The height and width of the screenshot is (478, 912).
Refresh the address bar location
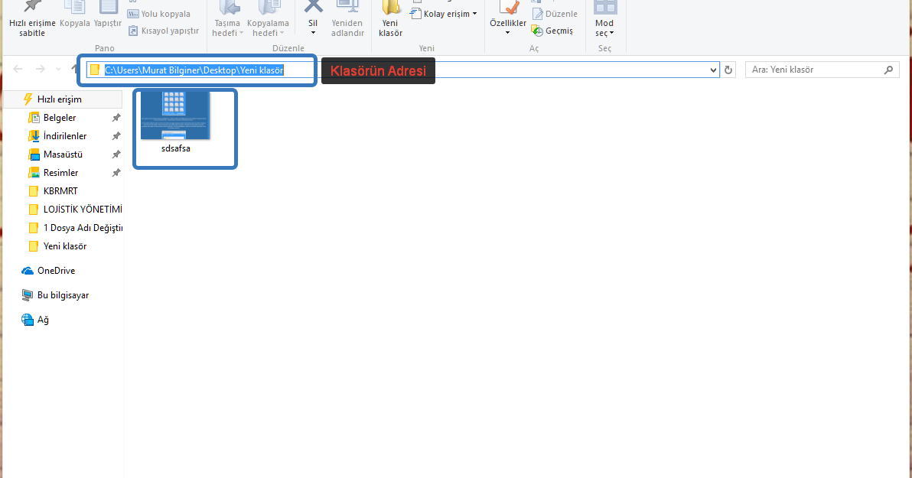[x=728, y=70]
